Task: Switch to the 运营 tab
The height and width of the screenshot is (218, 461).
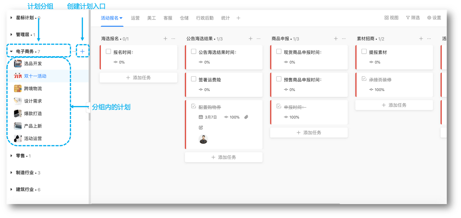Action: 135,18
